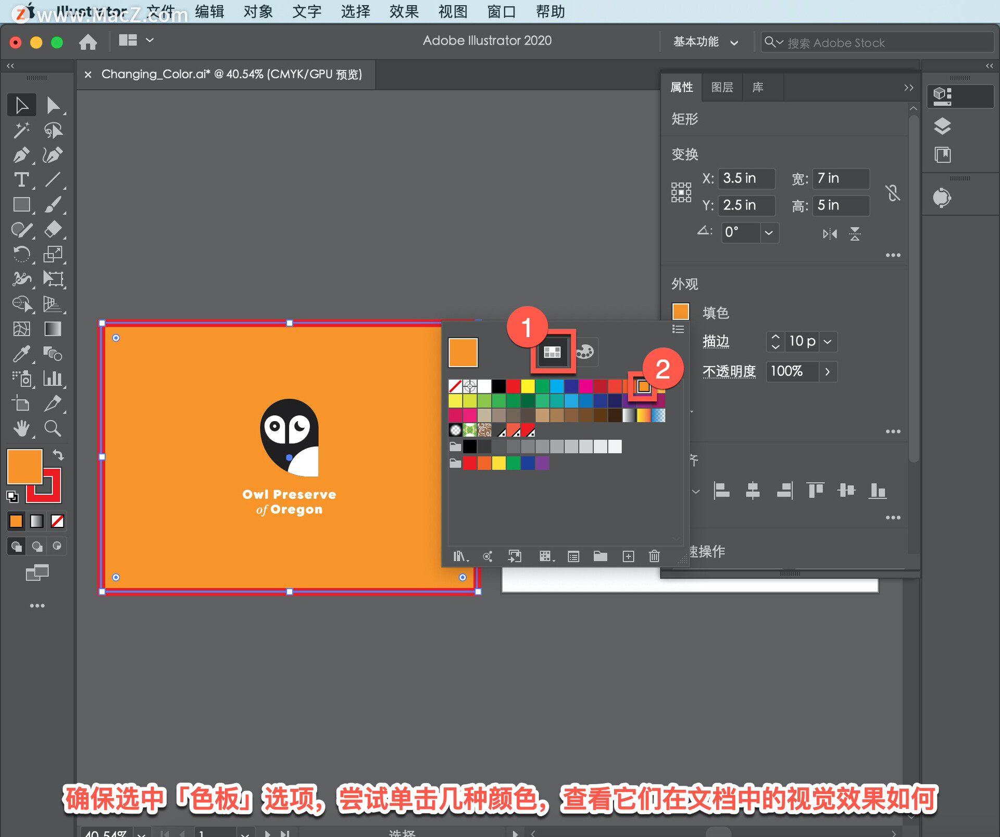Click the 不透明度 opacity link
Viewport: 1000px width, 837px height.
[x=729, y=371]
